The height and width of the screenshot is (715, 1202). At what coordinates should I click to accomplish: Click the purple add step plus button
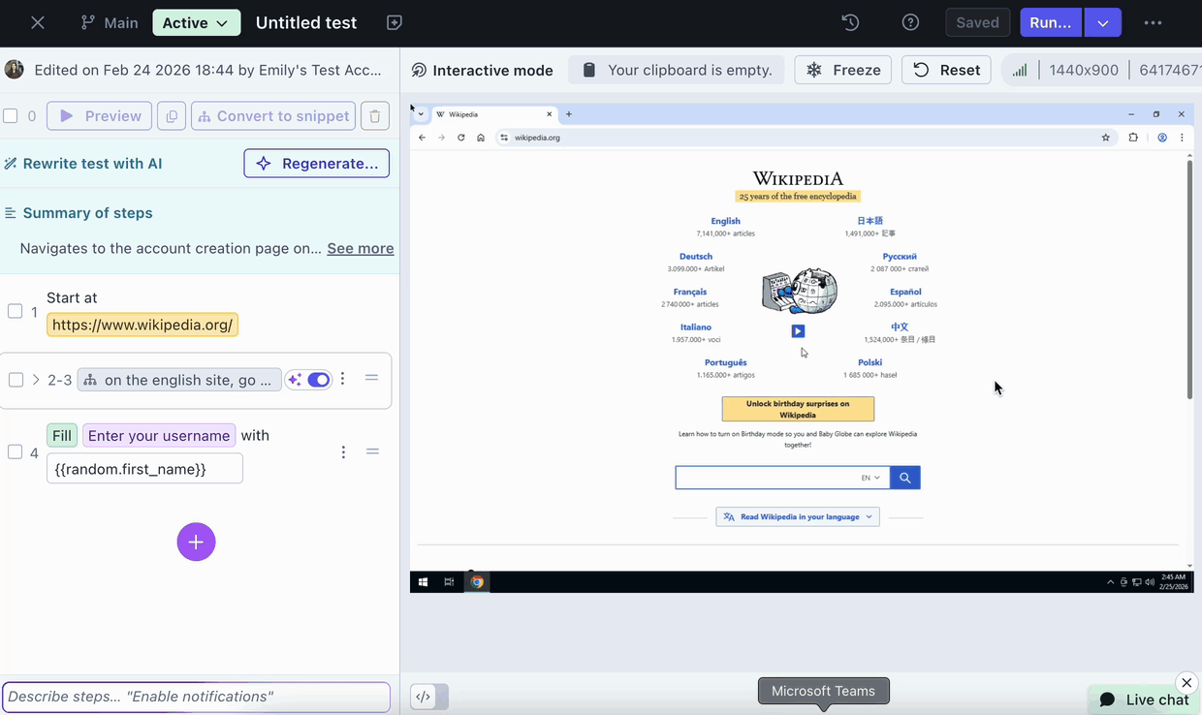pos(196,542)
